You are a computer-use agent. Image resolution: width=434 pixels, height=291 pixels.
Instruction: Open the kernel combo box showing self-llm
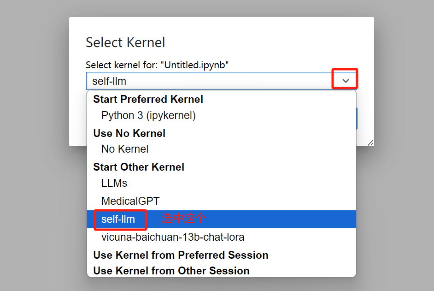tap(207, 81)
